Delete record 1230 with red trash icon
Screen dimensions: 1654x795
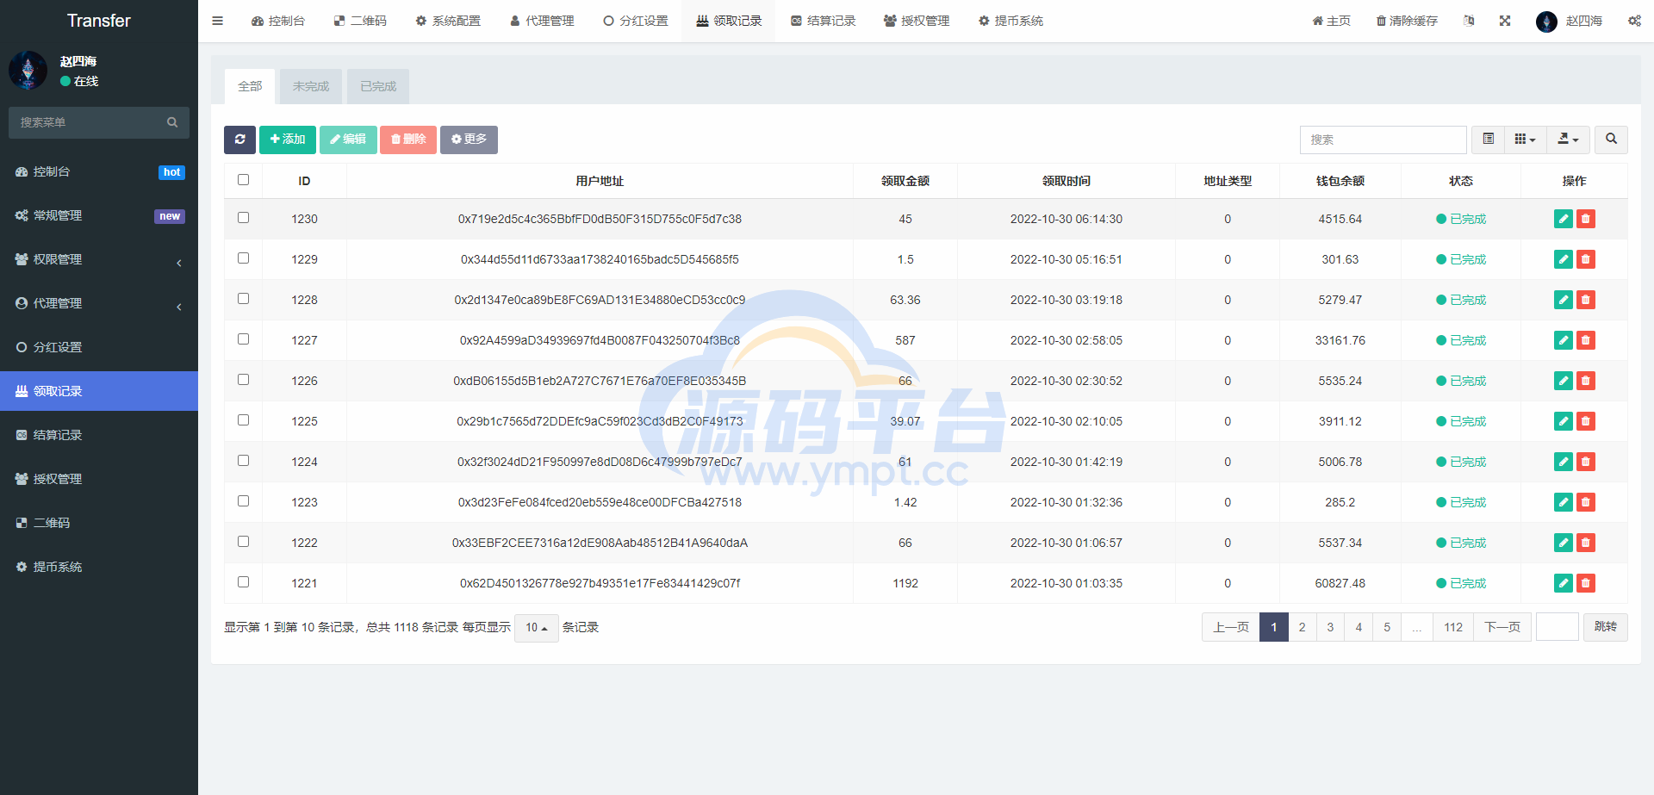[1586, 219]
